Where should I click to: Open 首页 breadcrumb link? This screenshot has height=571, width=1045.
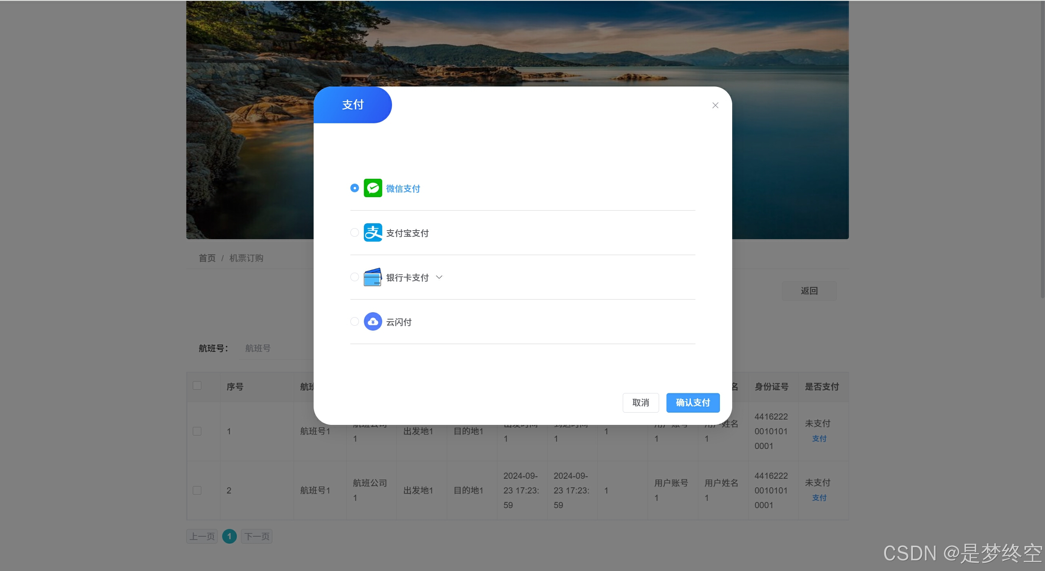(x=207, y=258)
